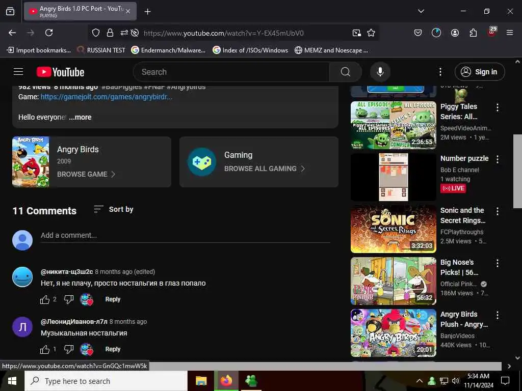Open Firefox account icon
Screen dimensions: 522x391
pyautogui.click(x=455, y=33)
